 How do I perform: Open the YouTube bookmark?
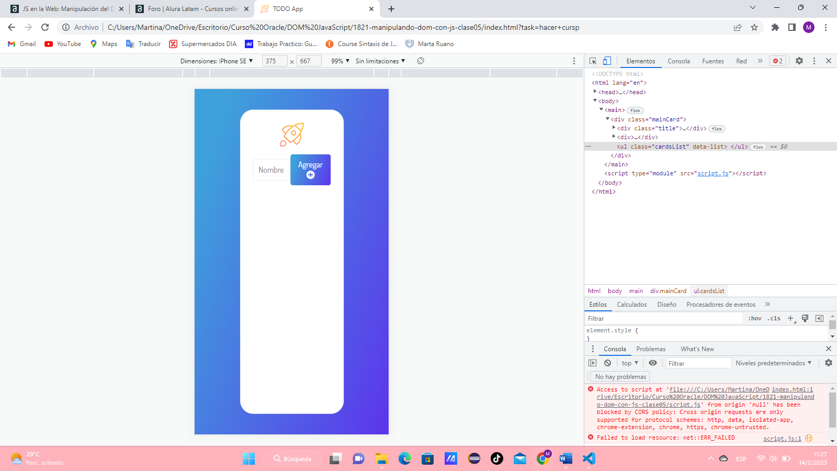point(63,44)
